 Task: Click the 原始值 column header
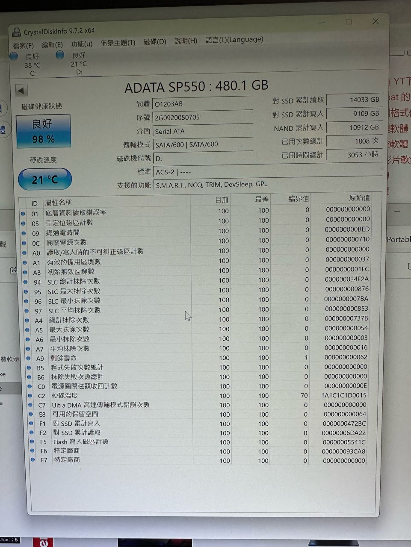tap(359, 198)
